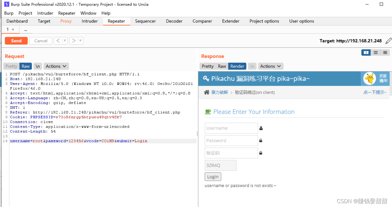The width and height of the screenshot is (392, 207).
Task: Click the lock icon beside Password field
Action: click(261, 141)
